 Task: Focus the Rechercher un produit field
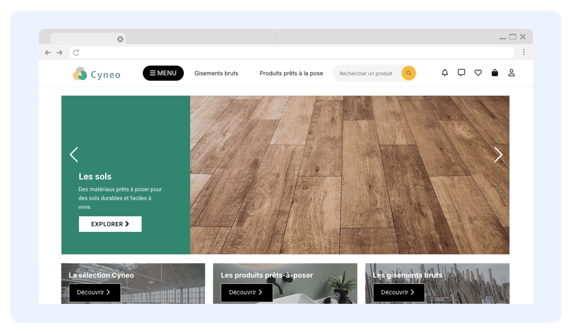point(366,73)
